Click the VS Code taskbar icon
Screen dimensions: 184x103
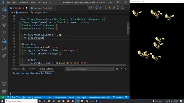coord(77,101)
